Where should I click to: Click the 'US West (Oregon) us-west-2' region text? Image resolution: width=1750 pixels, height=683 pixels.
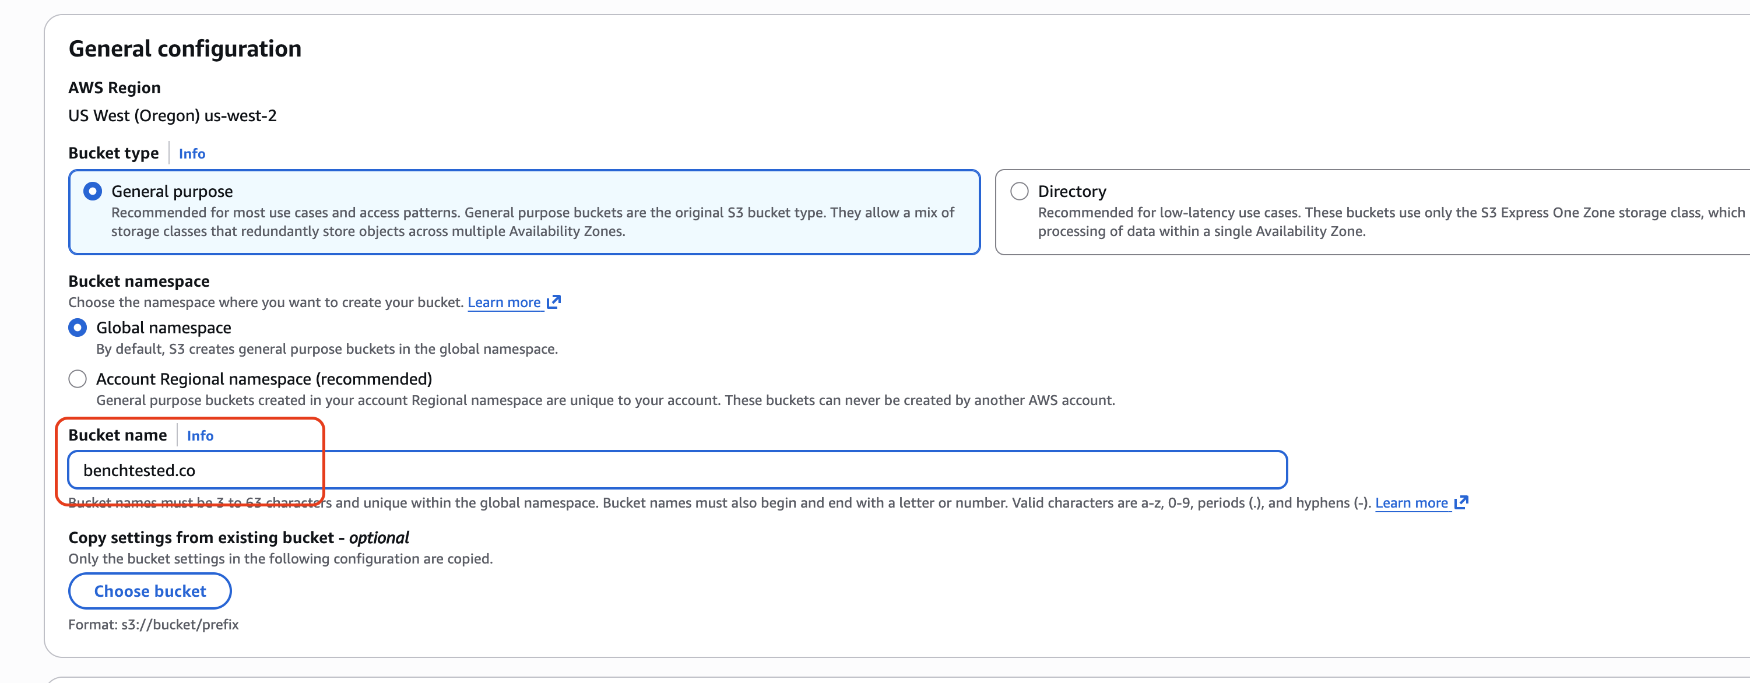[173, 115]
